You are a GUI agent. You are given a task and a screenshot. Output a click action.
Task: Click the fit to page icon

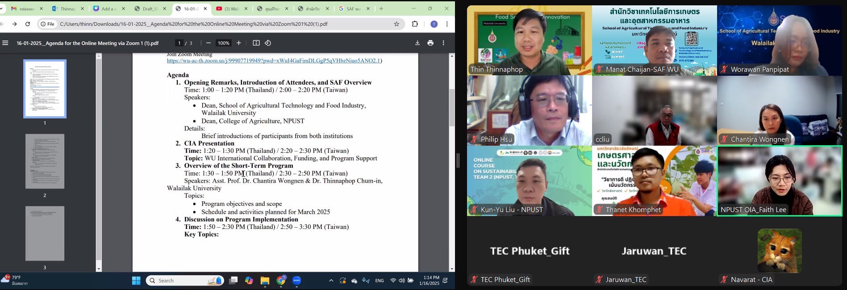256,43
